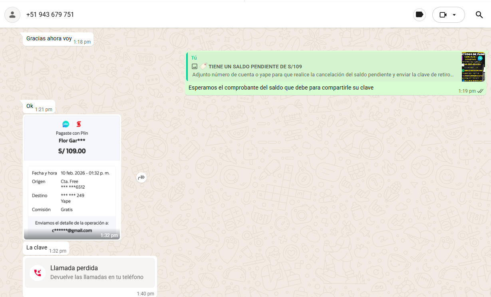Viewport: 491px width, 297px height.
Task: Click the "Ok" message bubble
Action: [x=30, y=106]
